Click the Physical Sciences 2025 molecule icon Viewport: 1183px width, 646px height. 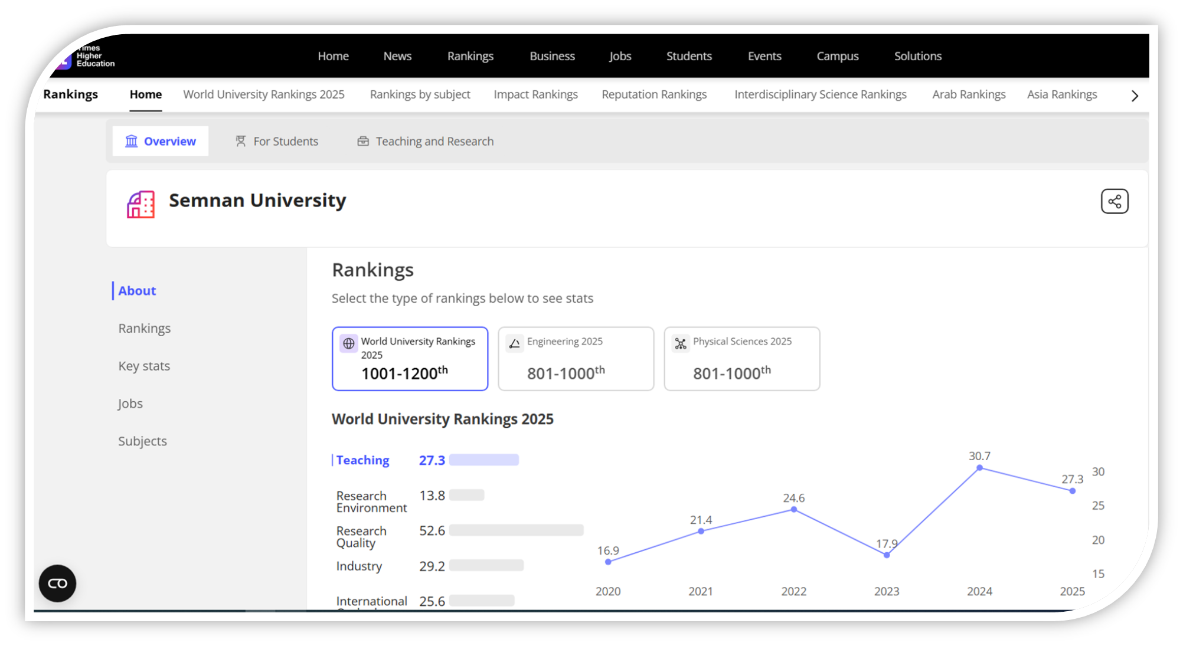coord(680,343)
